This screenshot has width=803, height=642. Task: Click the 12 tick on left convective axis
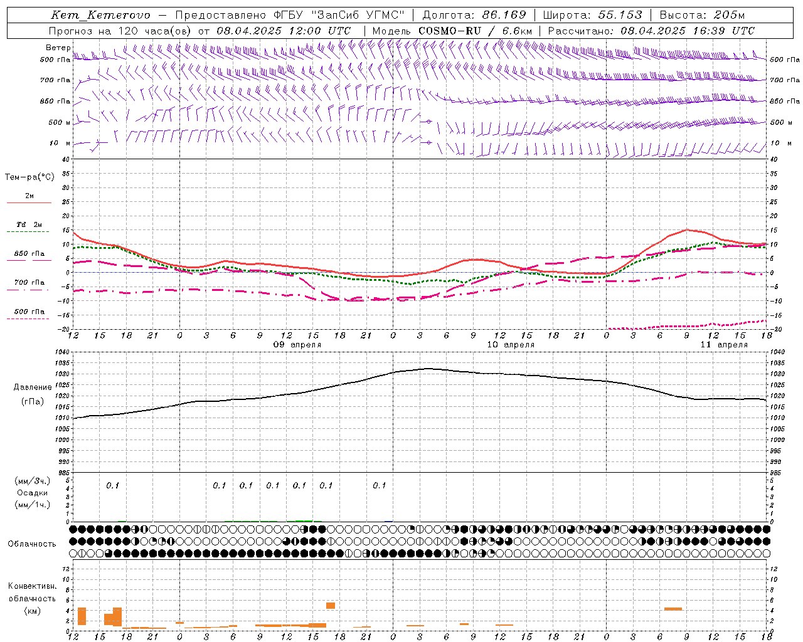click(x=65, y=569)
